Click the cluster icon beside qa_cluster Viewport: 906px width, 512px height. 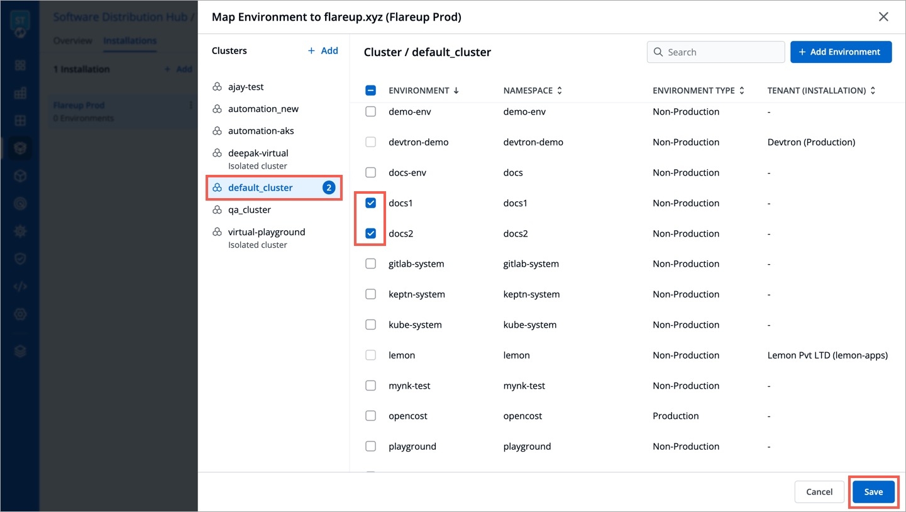coord(217,209)
